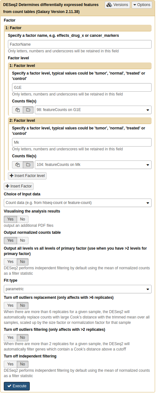156x393 pixels.
Task: Set Visualising the analysis results to No
Action: pyautogui.click(x=22, y=219)
